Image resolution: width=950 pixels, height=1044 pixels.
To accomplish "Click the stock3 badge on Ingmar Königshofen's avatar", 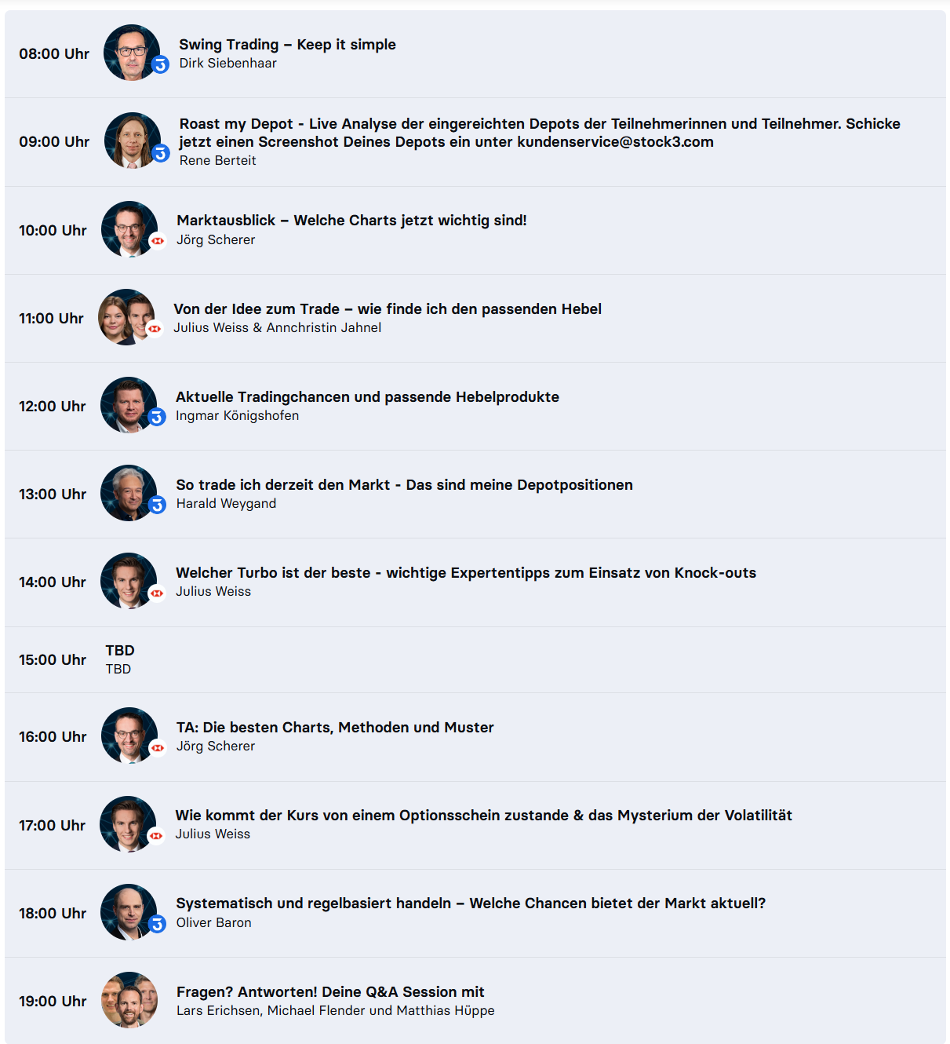I will click(x=157, y=418).
